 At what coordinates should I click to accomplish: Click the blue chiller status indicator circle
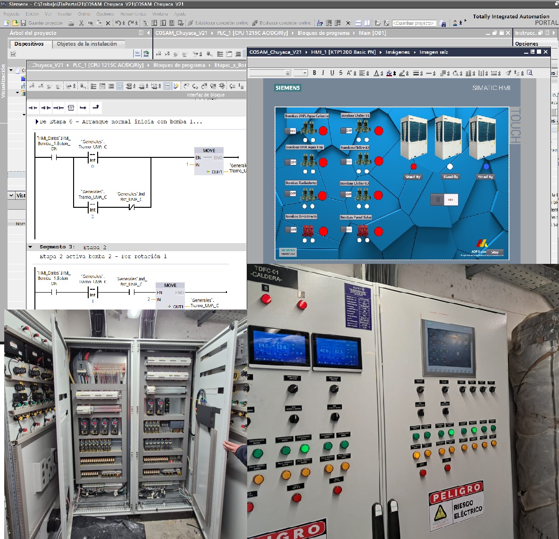(486, 166)
